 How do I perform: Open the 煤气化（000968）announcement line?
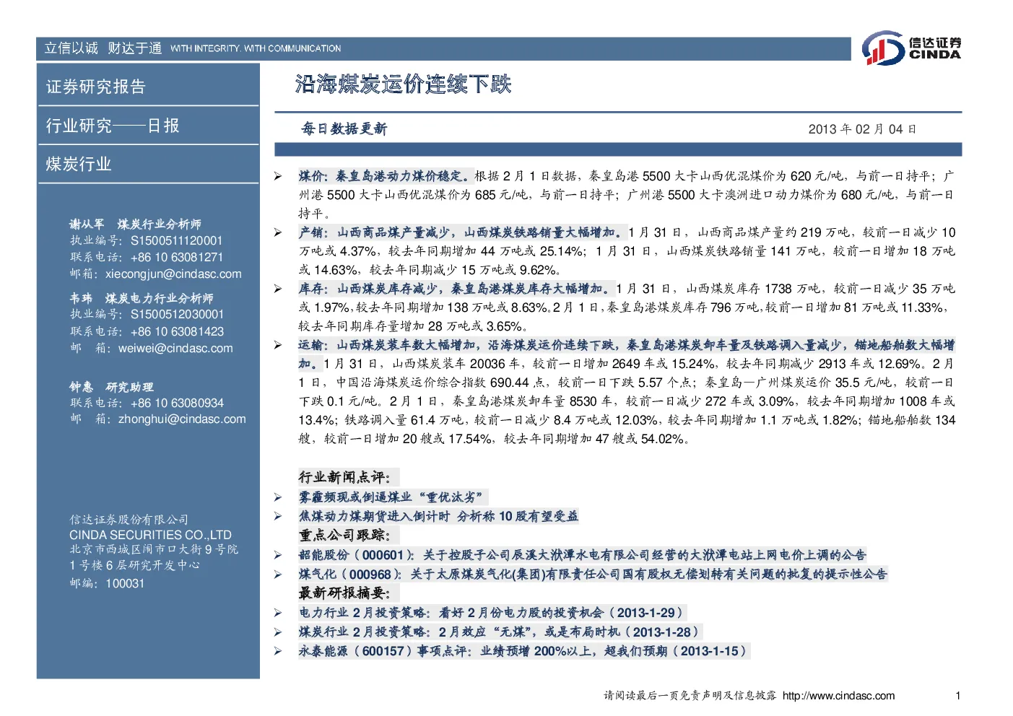pyautogui.click(x=593, y=575)
